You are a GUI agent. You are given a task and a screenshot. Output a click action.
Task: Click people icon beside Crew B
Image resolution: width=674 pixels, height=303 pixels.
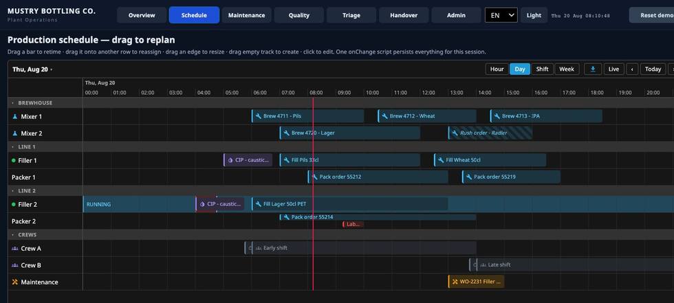coord(15,265)
